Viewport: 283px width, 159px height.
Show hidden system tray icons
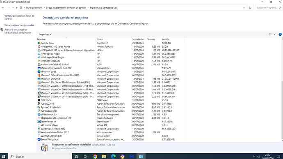(254, 157)
